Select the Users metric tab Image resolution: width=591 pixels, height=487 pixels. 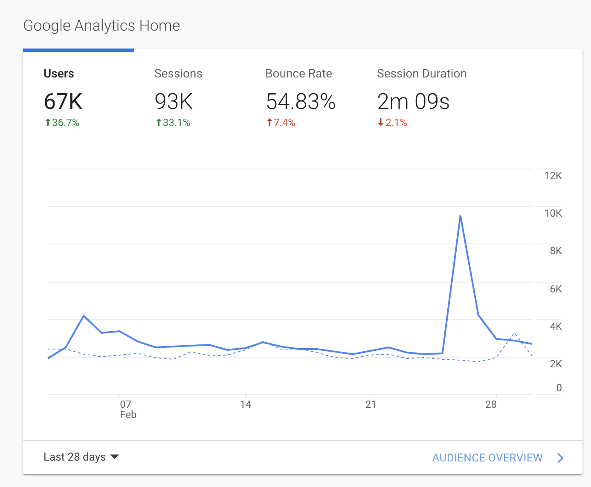coord(78,94)
